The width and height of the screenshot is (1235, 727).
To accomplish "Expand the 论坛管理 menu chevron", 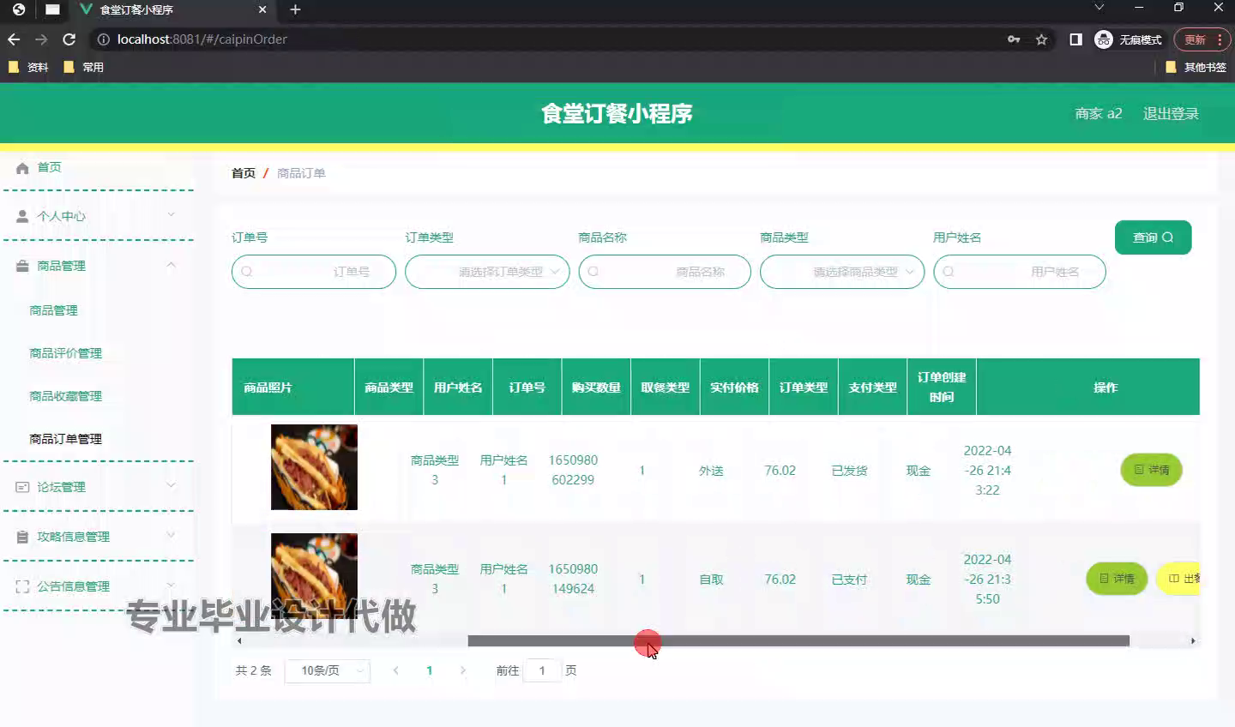I will 171,485.
